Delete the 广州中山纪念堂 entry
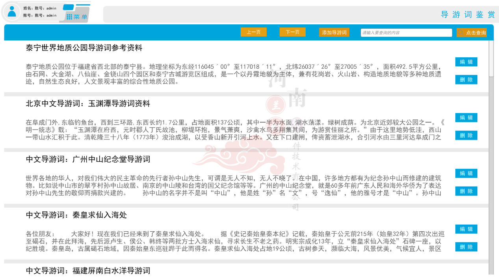499x280 pixels. click(466, 191)
